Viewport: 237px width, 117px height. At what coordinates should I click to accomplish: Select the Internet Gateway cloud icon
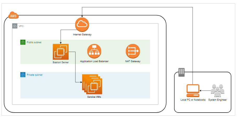point(82,24)
